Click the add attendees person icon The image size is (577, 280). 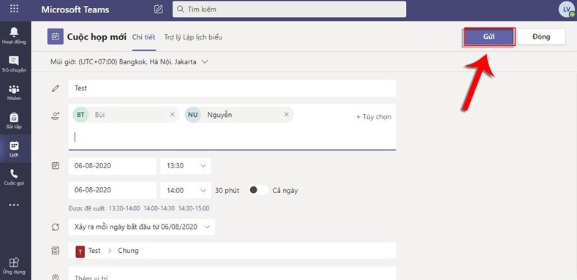click(x=55, y=117)
